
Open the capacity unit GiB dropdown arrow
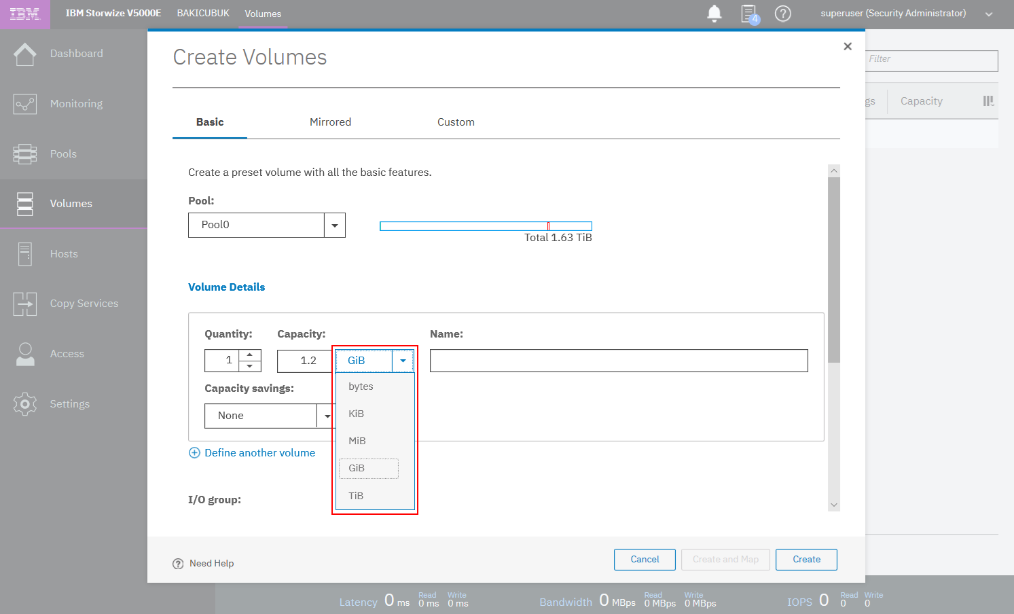click(x=403, y=361)
